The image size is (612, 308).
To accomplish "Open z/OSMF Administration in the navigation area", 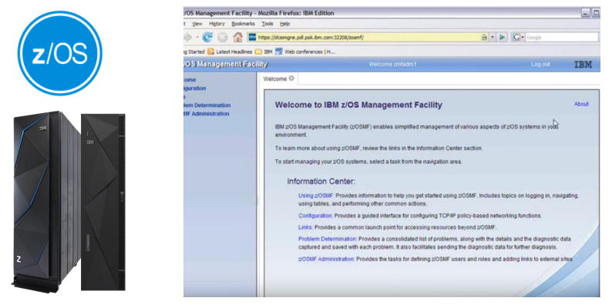I will click(206, 114).
